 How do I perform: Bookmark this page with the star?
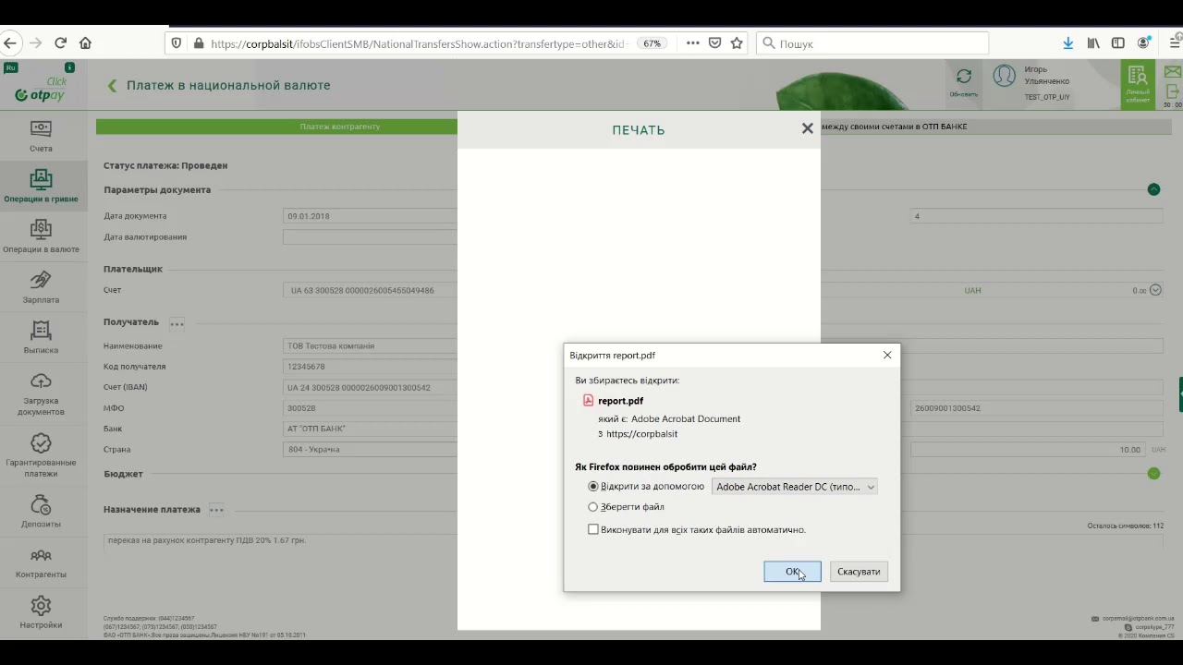737,43
